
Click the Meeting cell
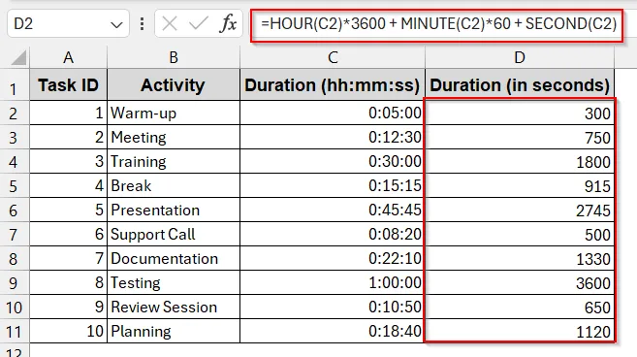pos(174,137)
